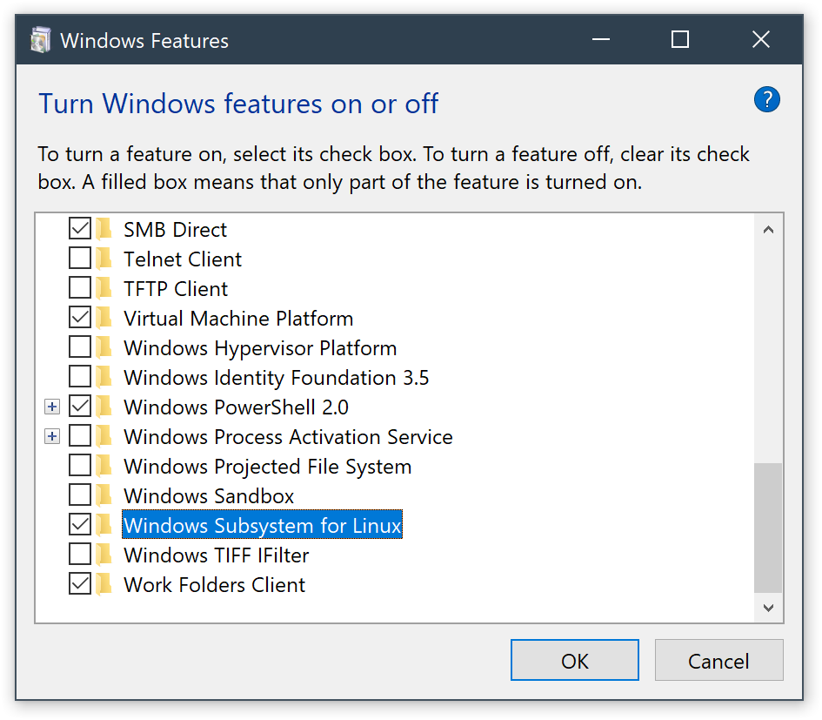This screenshot has width=822, height=720.
Task: Check the Windows Process Activation Service checkbox
Action: (x=80, y=436)
